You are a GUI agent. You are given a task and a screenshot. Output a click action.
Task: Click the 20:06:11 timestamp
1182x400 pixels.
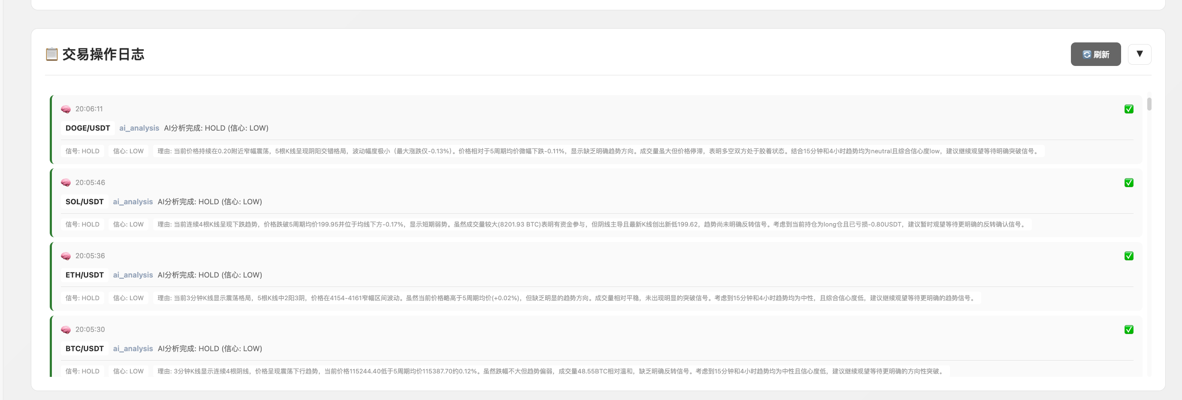89,109
